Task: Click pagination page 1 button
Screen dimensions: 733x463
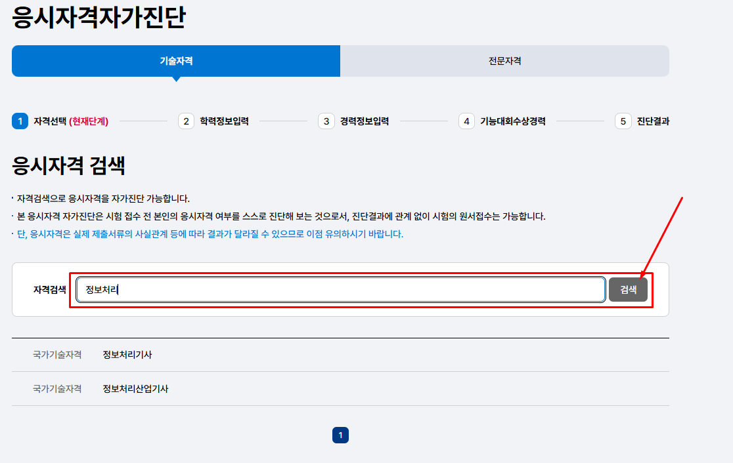Action: click(x=340, y=435)
